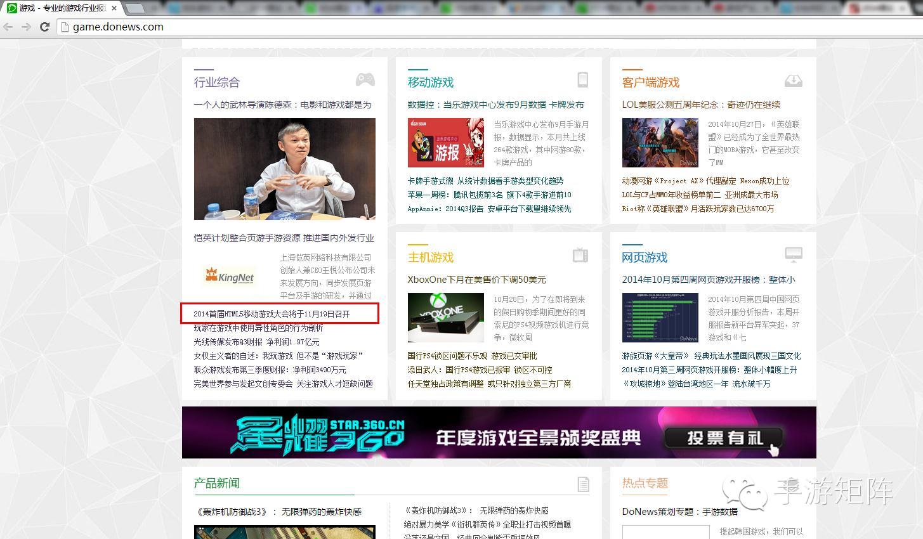The height and width of the screenshot is (539, 923).
Task: Open the 行业综合 section heading
Action: (217, 82)
